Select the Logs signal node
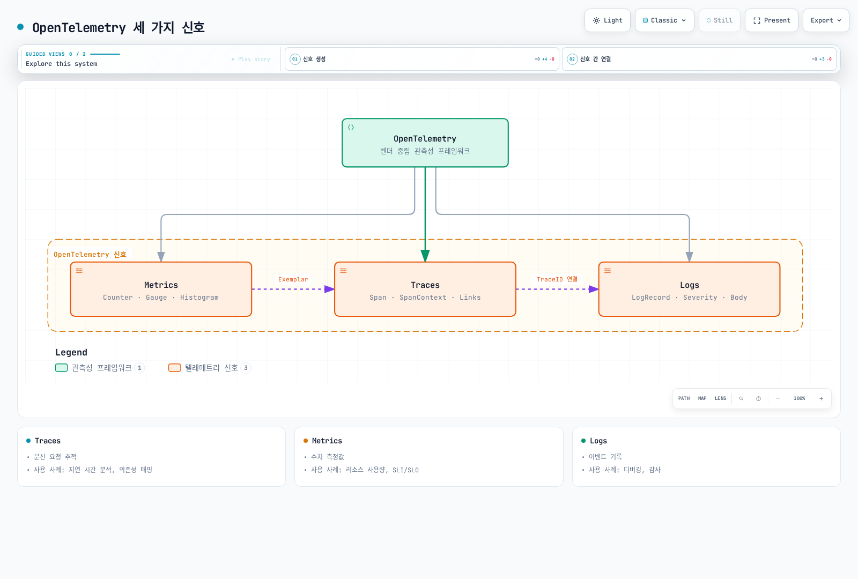858x579 pixels. coord(689,289)
